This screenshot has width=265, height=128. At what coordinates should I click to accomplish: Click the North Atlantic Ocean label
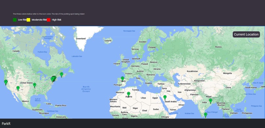[86, 89]
